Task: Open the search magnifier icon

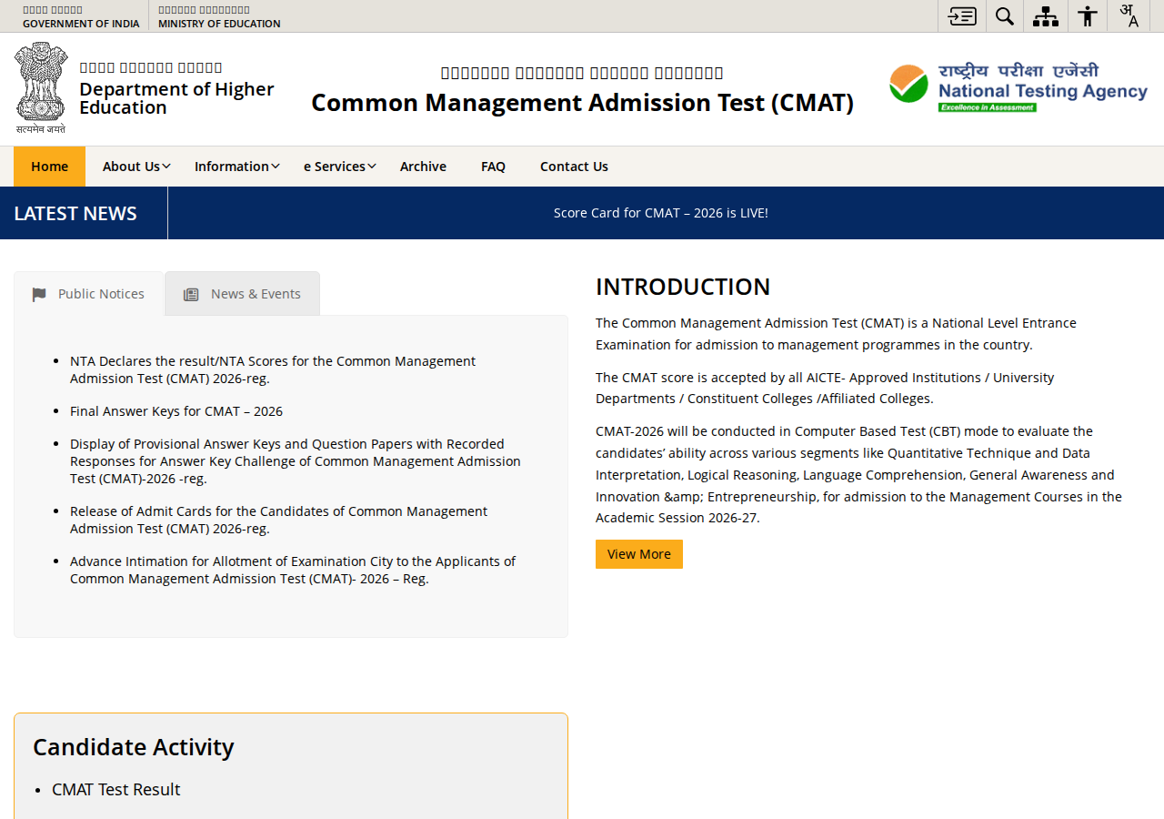Action: (1005, 16)
